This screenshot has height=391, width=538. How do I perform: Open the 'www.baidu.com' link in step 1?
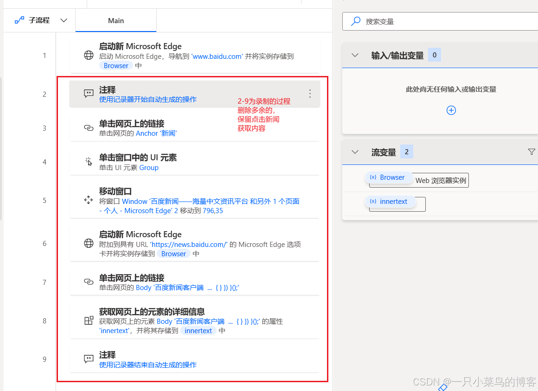point(217,56)
